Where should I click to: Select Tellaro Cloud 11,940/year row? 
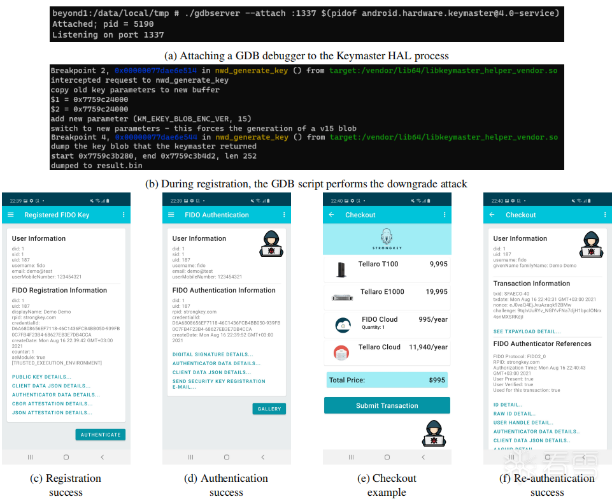(x=387, y=352)
